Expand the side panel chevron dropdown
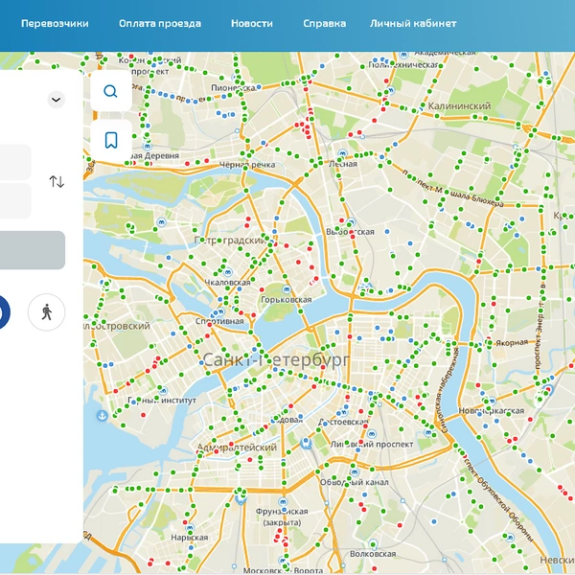Image resolution: width=575 pixels, height=575 pixels. 57,100
